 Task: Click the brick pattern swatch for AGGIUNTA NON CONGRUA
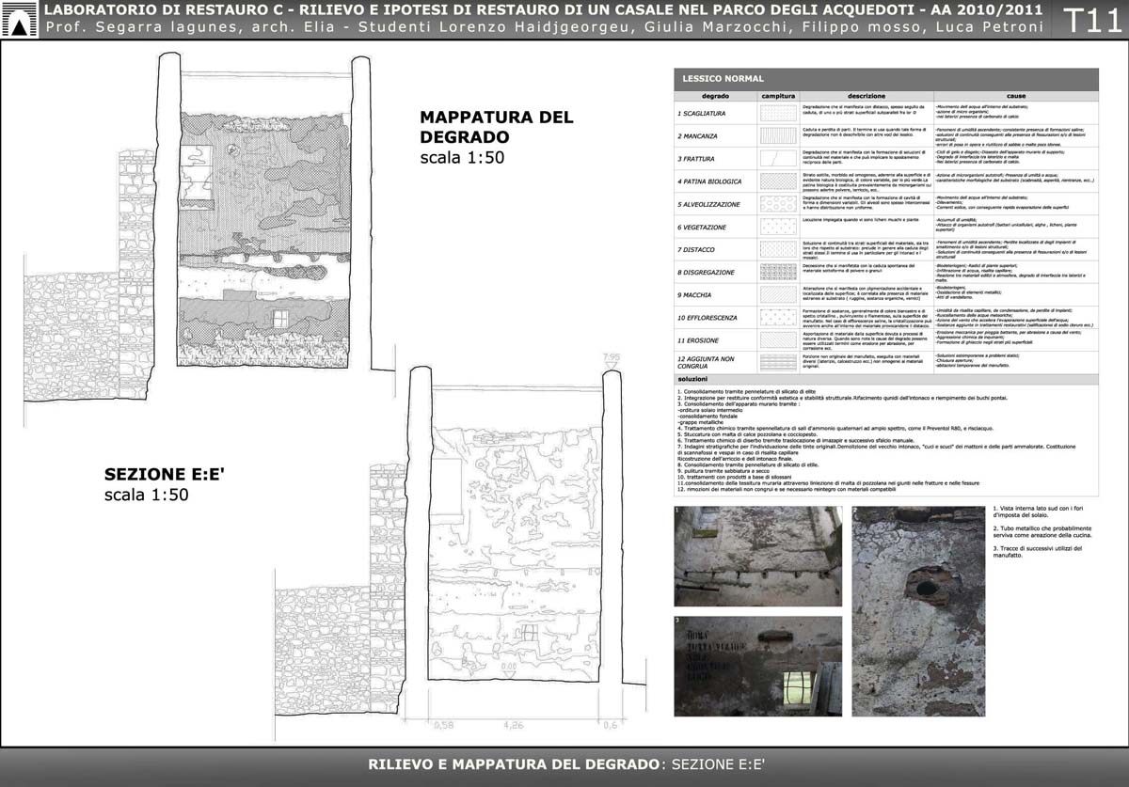[x=778, y=362]
